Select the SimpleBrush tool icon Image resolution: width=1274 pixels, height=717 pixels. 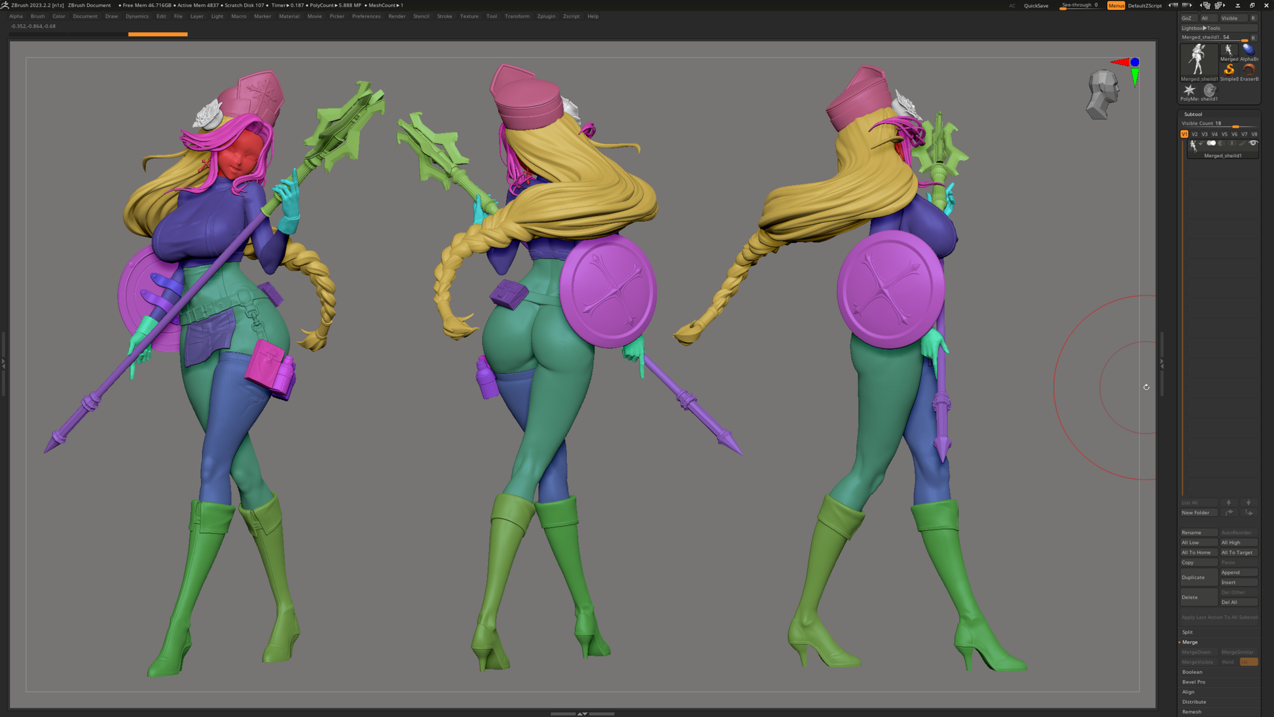[x=1229, y=69]
